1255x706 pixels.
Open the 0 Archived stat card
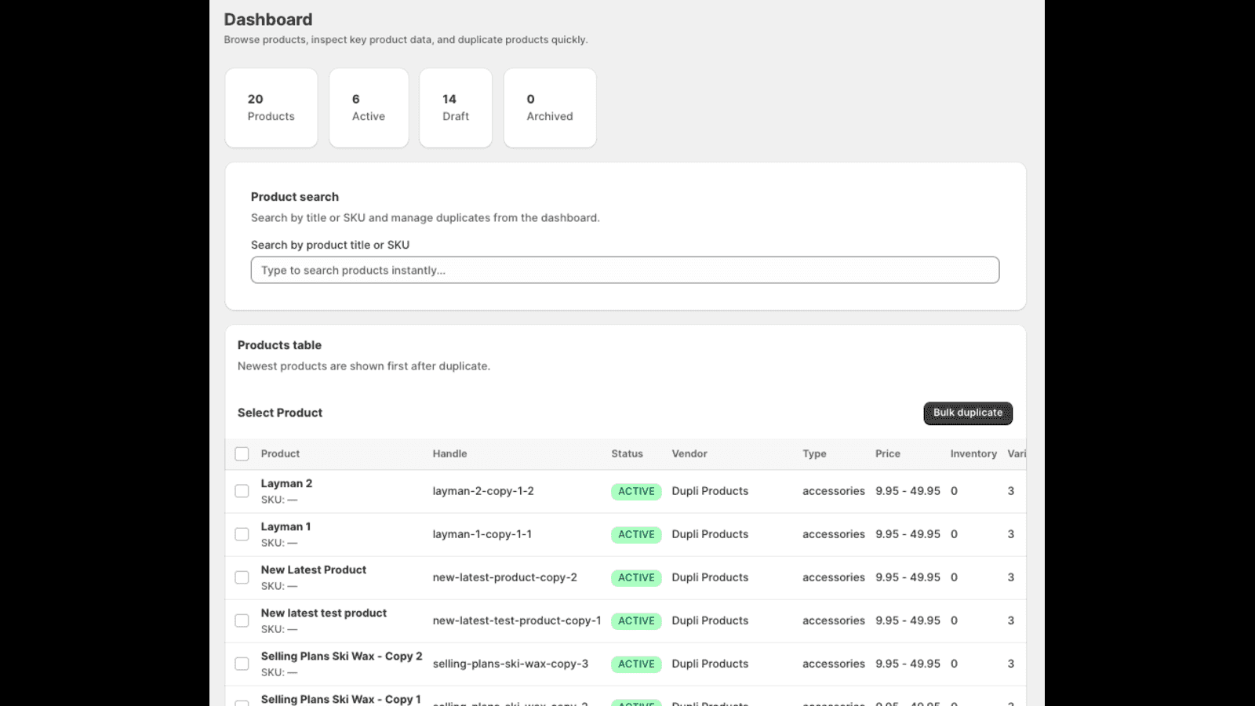pos(550,107)
